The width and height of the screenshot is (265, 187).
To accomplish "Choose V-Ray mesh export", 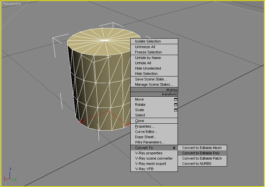I will pos(154,164).
